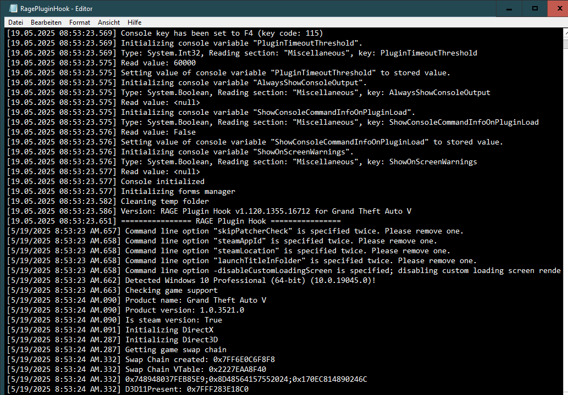Minimize the RagePluginHook Editor window
Viewport: 568px width, 395px height.
[x=509, y=8]
